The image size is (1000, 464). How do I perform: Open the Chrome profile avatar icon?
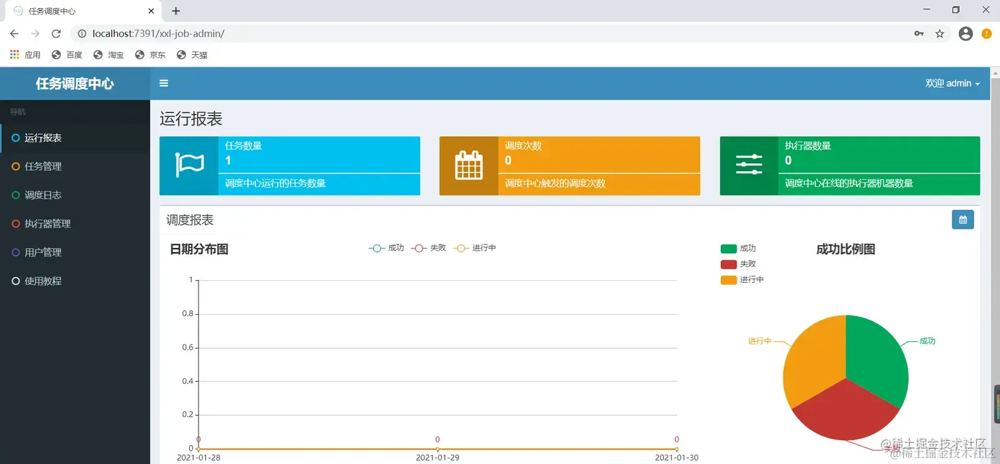pyautogui.click(x=966, y=34)
